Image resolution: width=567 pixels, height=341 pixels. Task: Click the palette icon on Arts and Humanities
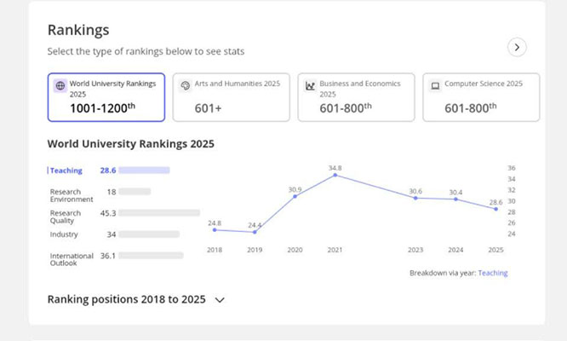186,85
